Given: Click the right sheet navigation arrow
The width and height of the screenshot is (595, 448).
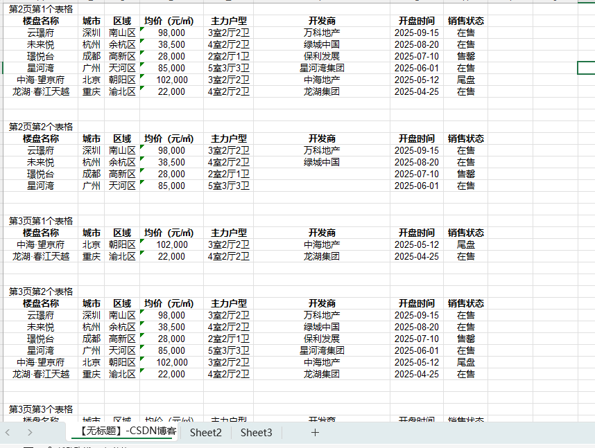Looking at the screenshot, I should [x=29, y=432].
